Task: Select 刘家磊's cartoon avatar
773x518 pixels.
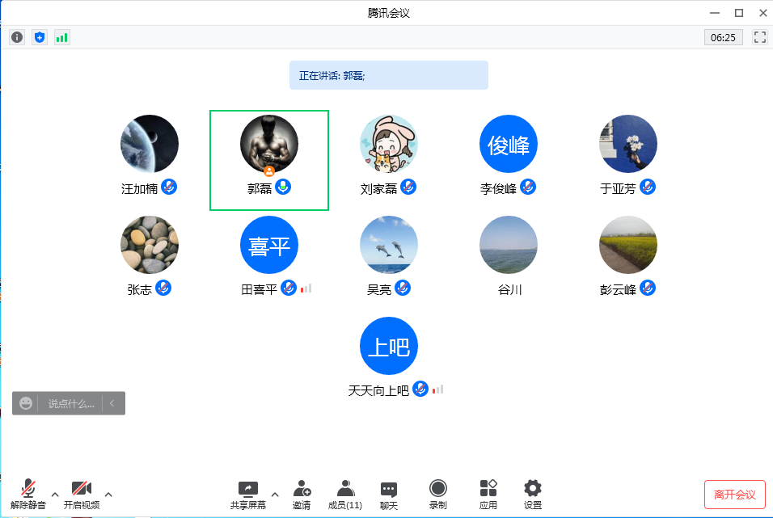Action: click(x=388, y=144)
